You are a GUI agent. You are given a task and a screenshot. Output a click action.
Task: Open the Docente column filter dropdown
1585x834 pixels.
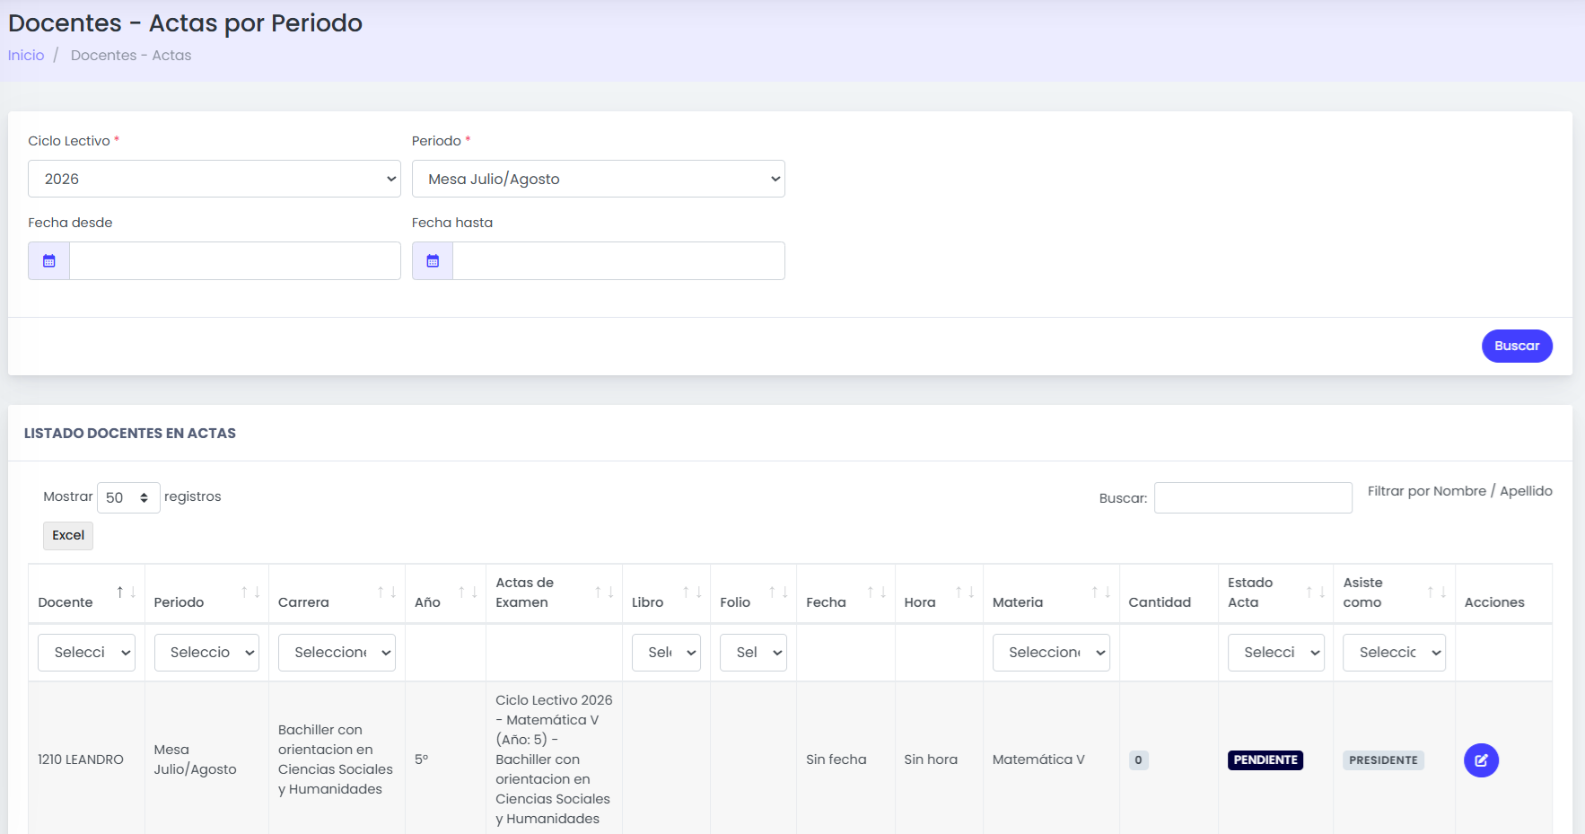click(x=86, y=653)
